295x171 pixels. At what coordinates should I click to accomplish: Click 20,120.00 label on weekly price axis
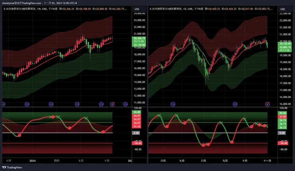click(x=139, y=45)
